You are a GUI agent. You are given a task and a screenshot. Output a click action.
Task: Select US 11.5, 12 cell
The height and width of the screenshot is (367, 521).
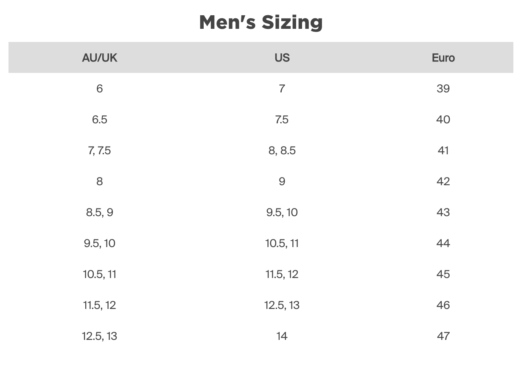point(282,274)
